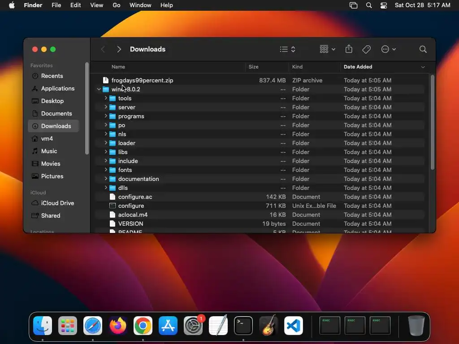Click the date and time in menu bar
Viewport: 459px width, 344px height.
pyautogui.click(x=422, y=5)
